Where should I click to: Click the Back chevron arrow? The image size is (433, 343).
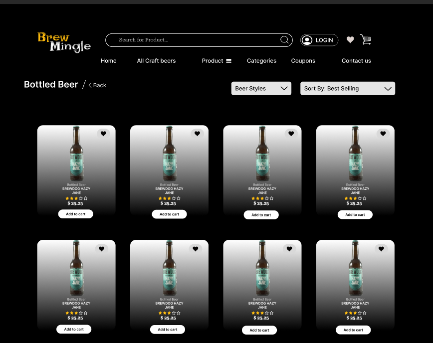(x=90, y=85)
